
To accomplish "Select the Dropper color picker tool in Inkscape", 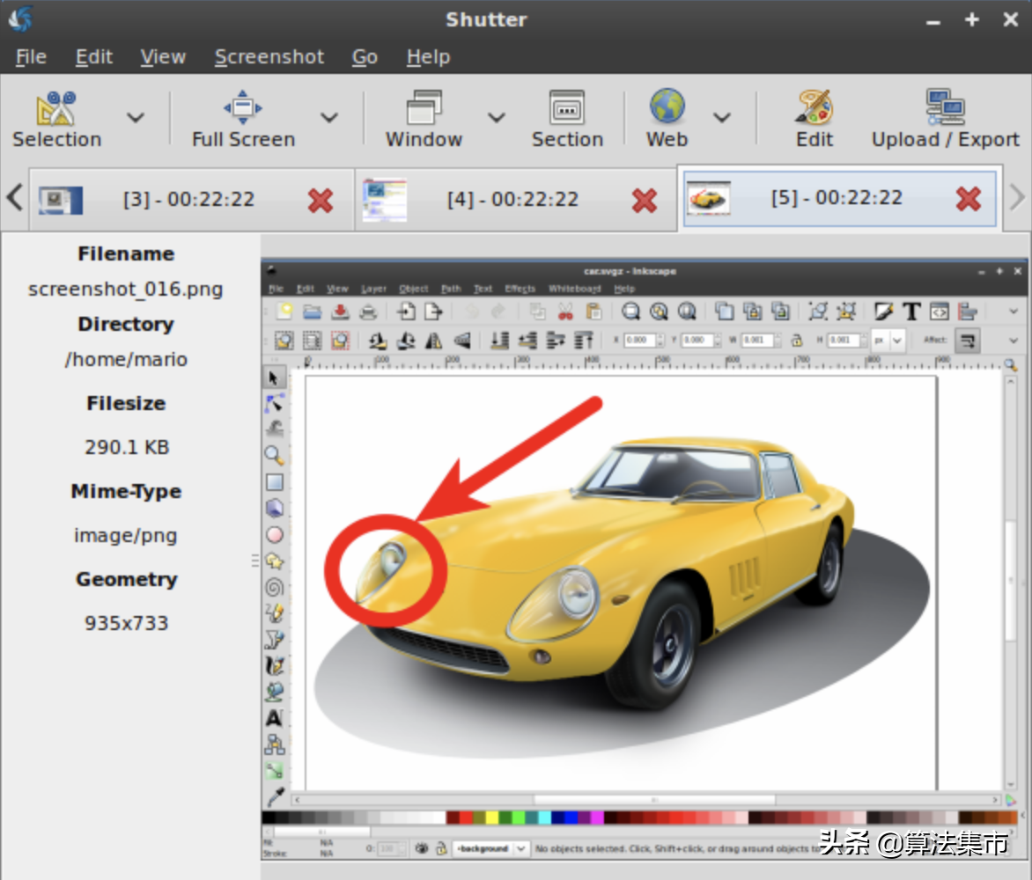I will tap(275, 796).
